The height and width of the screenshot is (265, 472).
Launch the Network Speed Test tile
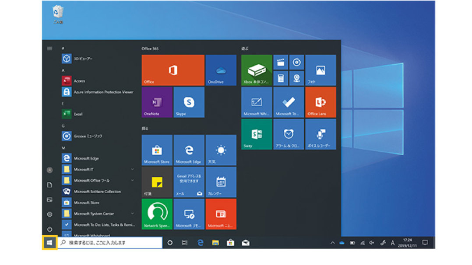157,214
